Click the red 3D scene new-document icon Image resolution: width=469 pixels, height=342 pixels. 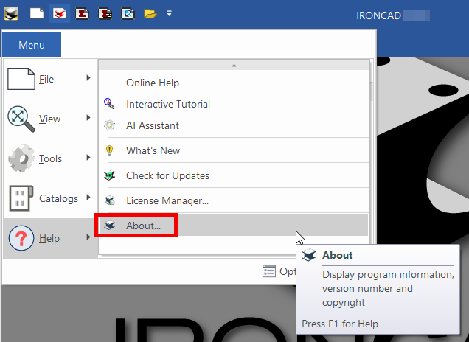tap(60, 14)
